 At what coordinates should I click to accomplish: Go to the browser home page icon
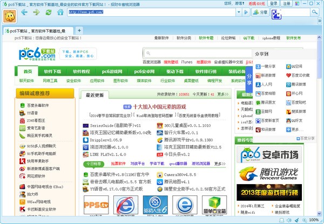point(60,12)
